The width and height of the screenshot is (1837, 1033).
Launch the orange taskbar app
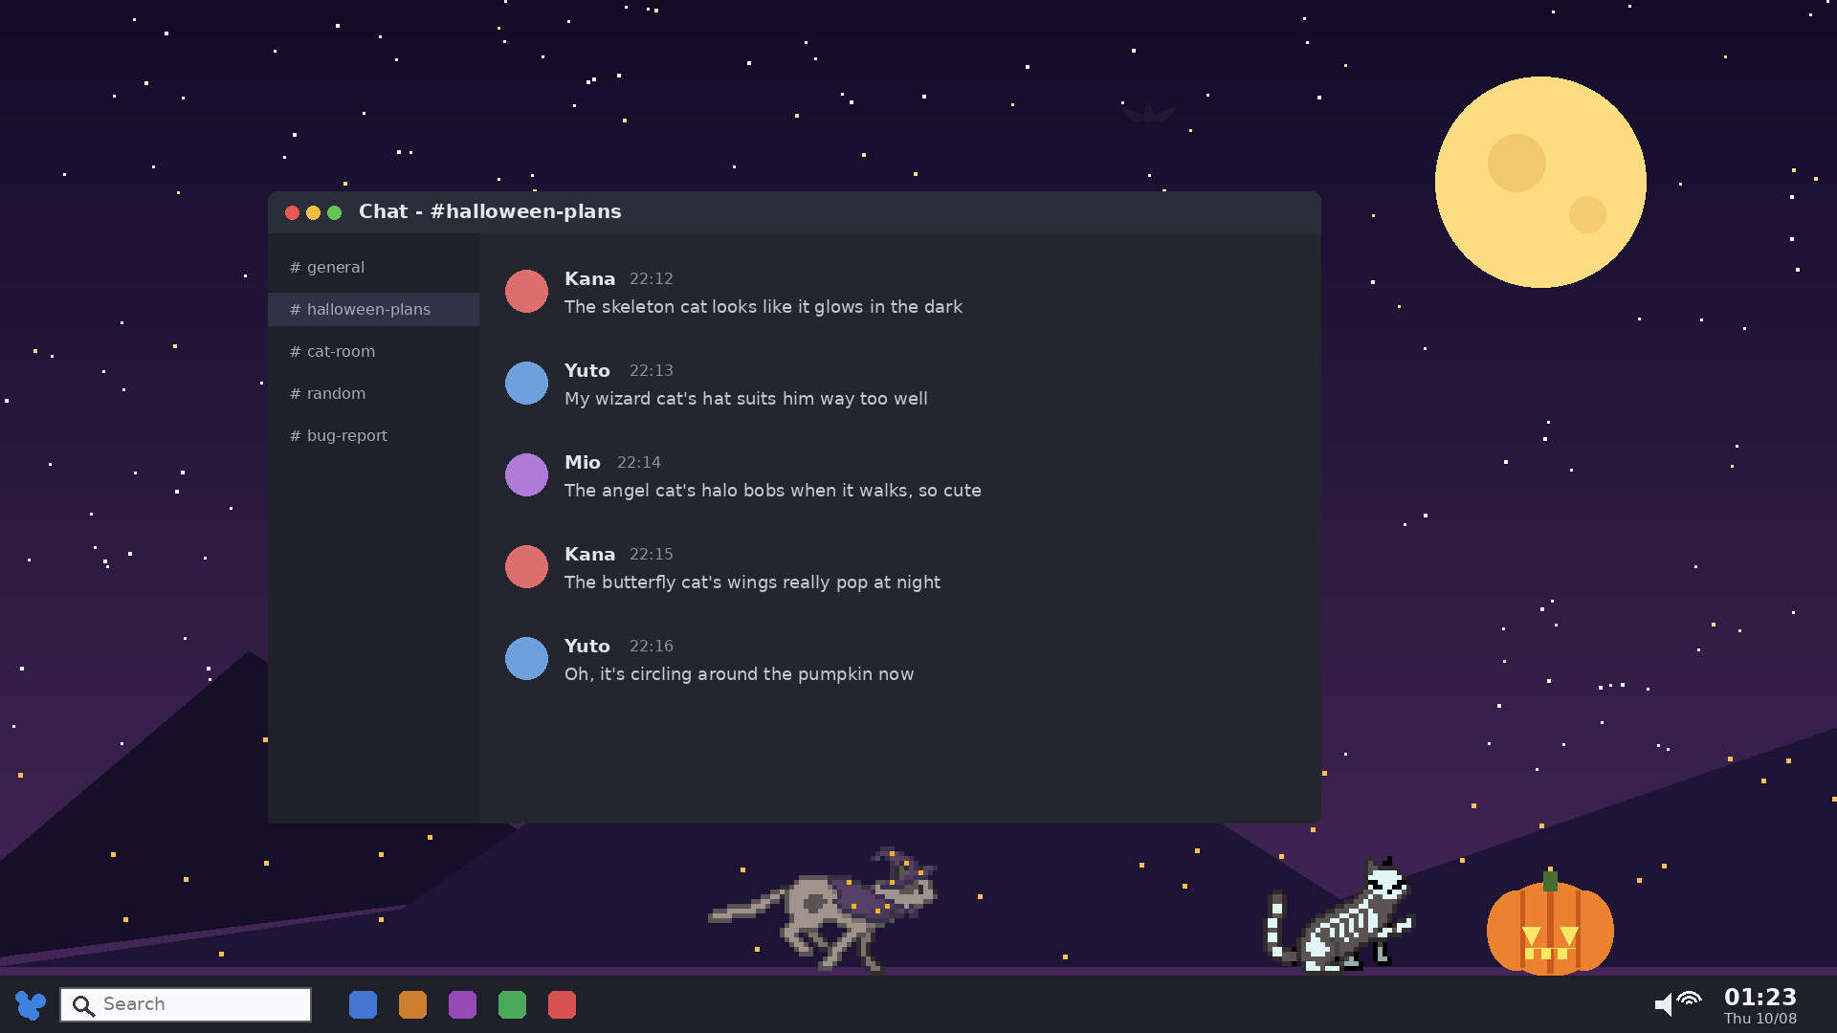coord(412,1004)
